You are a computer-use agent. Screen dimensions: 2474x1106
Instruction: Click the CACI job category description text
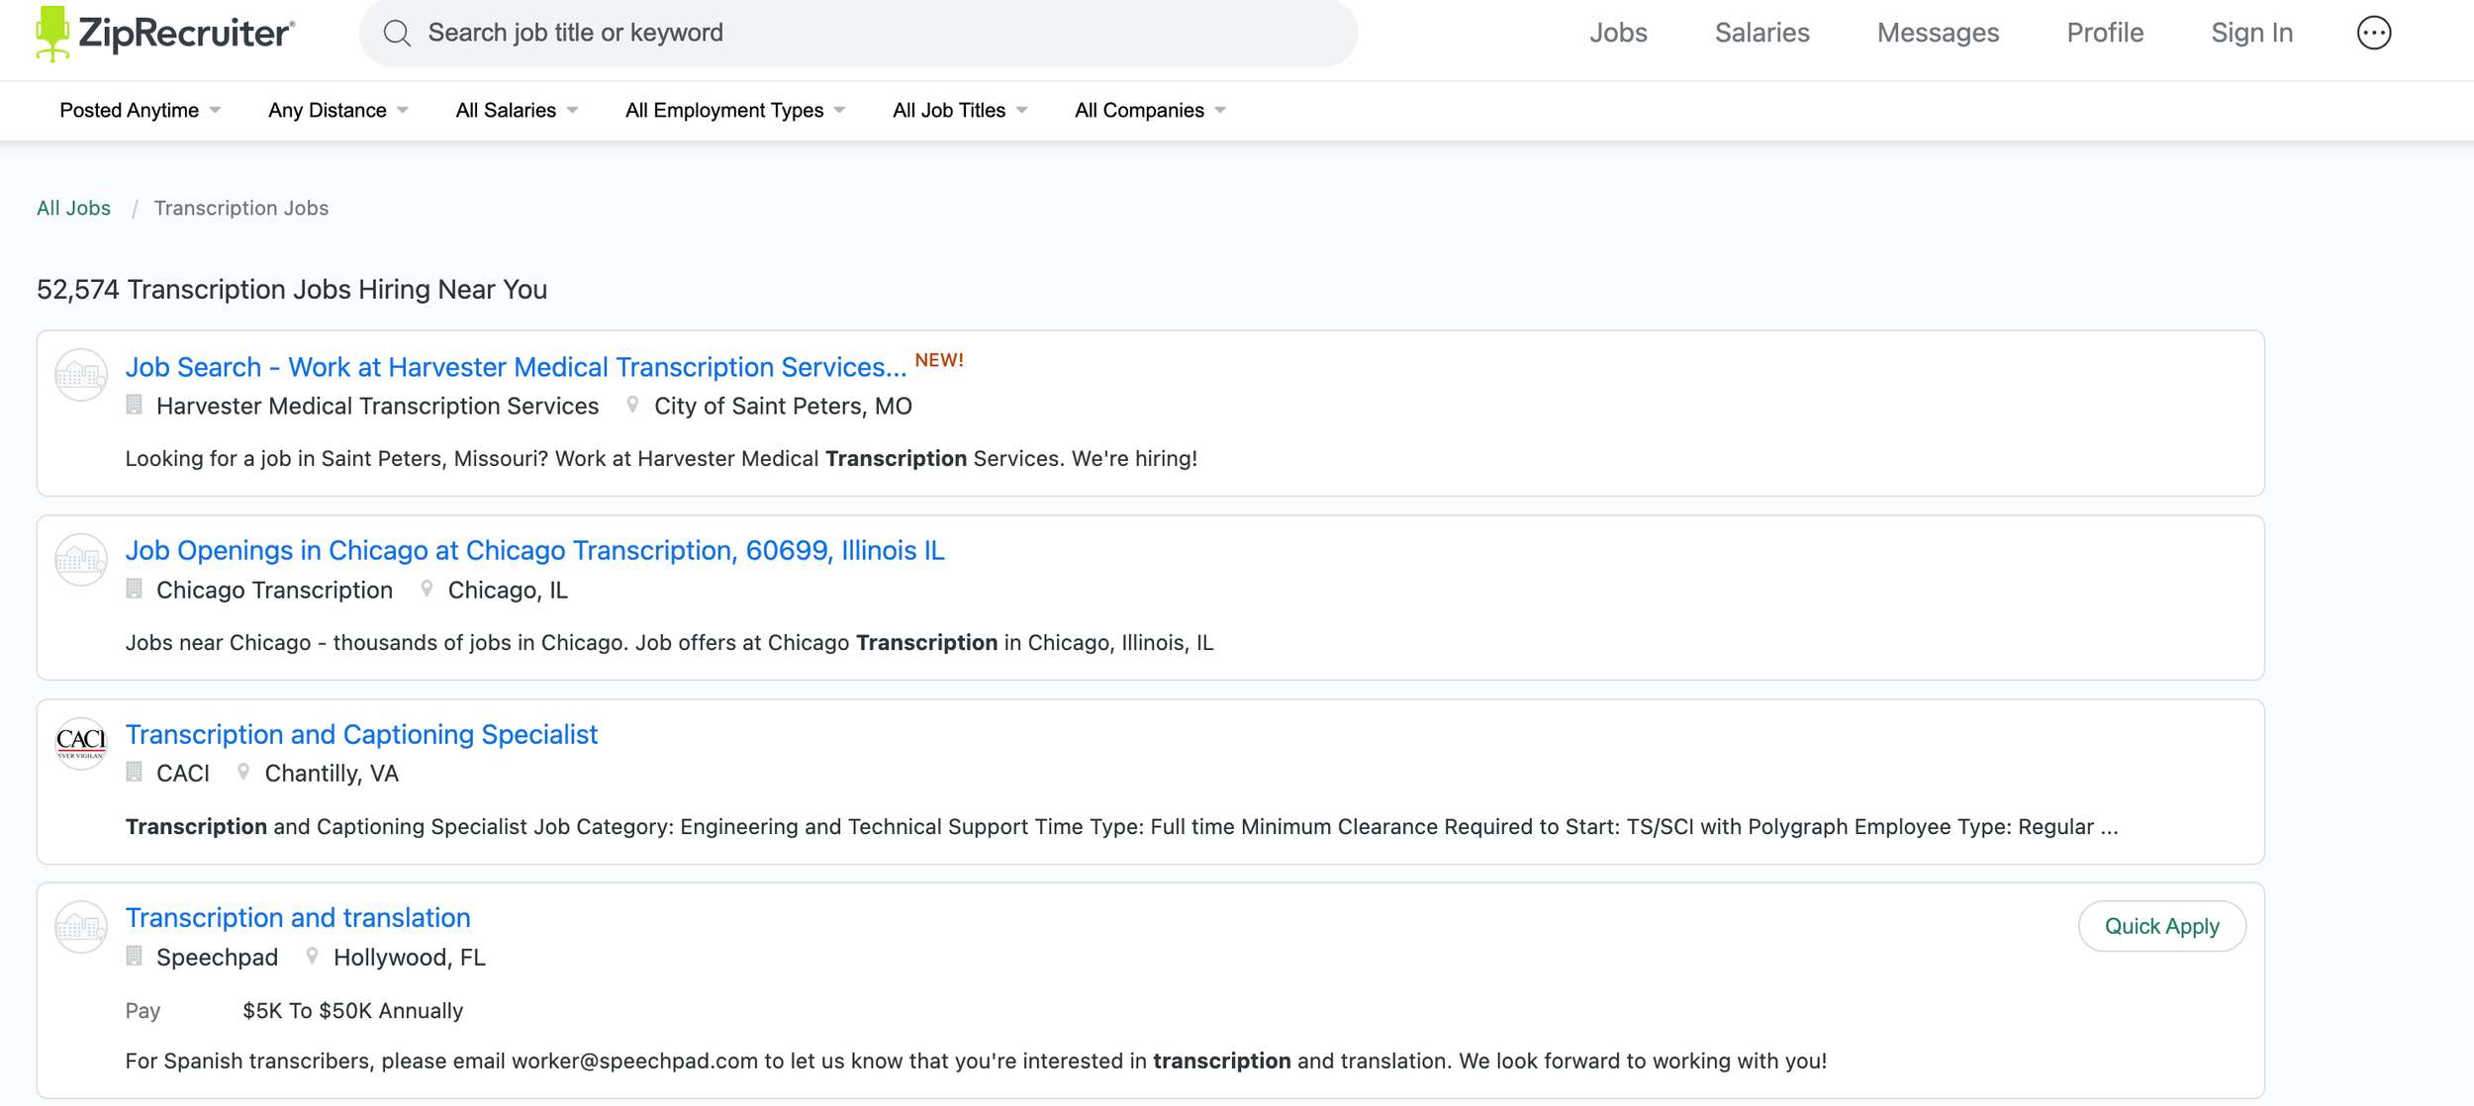[1121, 826]
